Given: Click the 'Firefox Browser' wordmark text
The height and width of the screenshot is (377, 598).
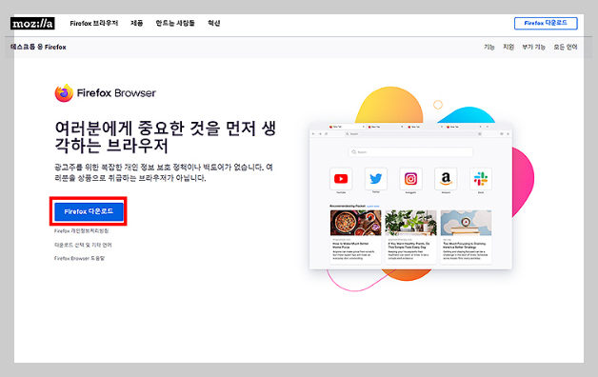Looking at the screenshot, I should (116, 93).
